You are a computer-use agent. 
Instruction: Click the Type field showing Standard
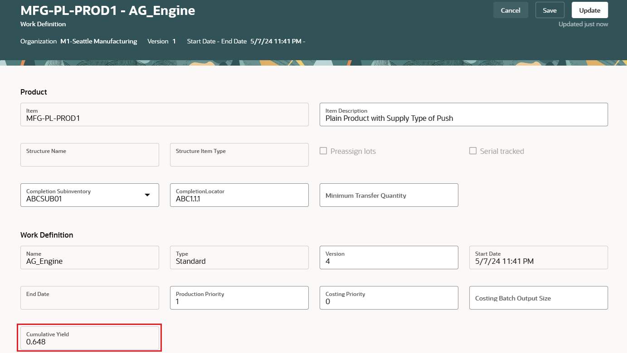(239, 258)
